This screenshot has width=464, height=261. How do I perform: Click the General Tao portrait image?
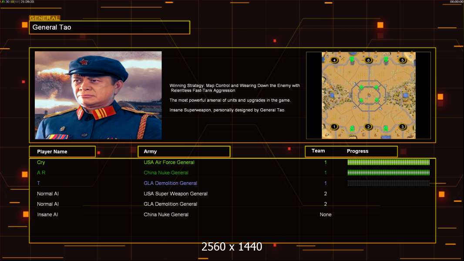pos(98,95)
